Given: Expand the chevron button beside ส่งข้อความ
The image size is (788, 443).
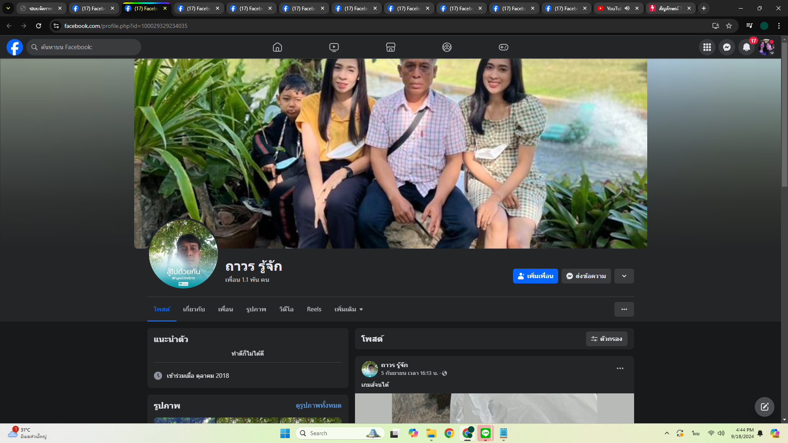Looking at the screenshot, I should [624, 276].
